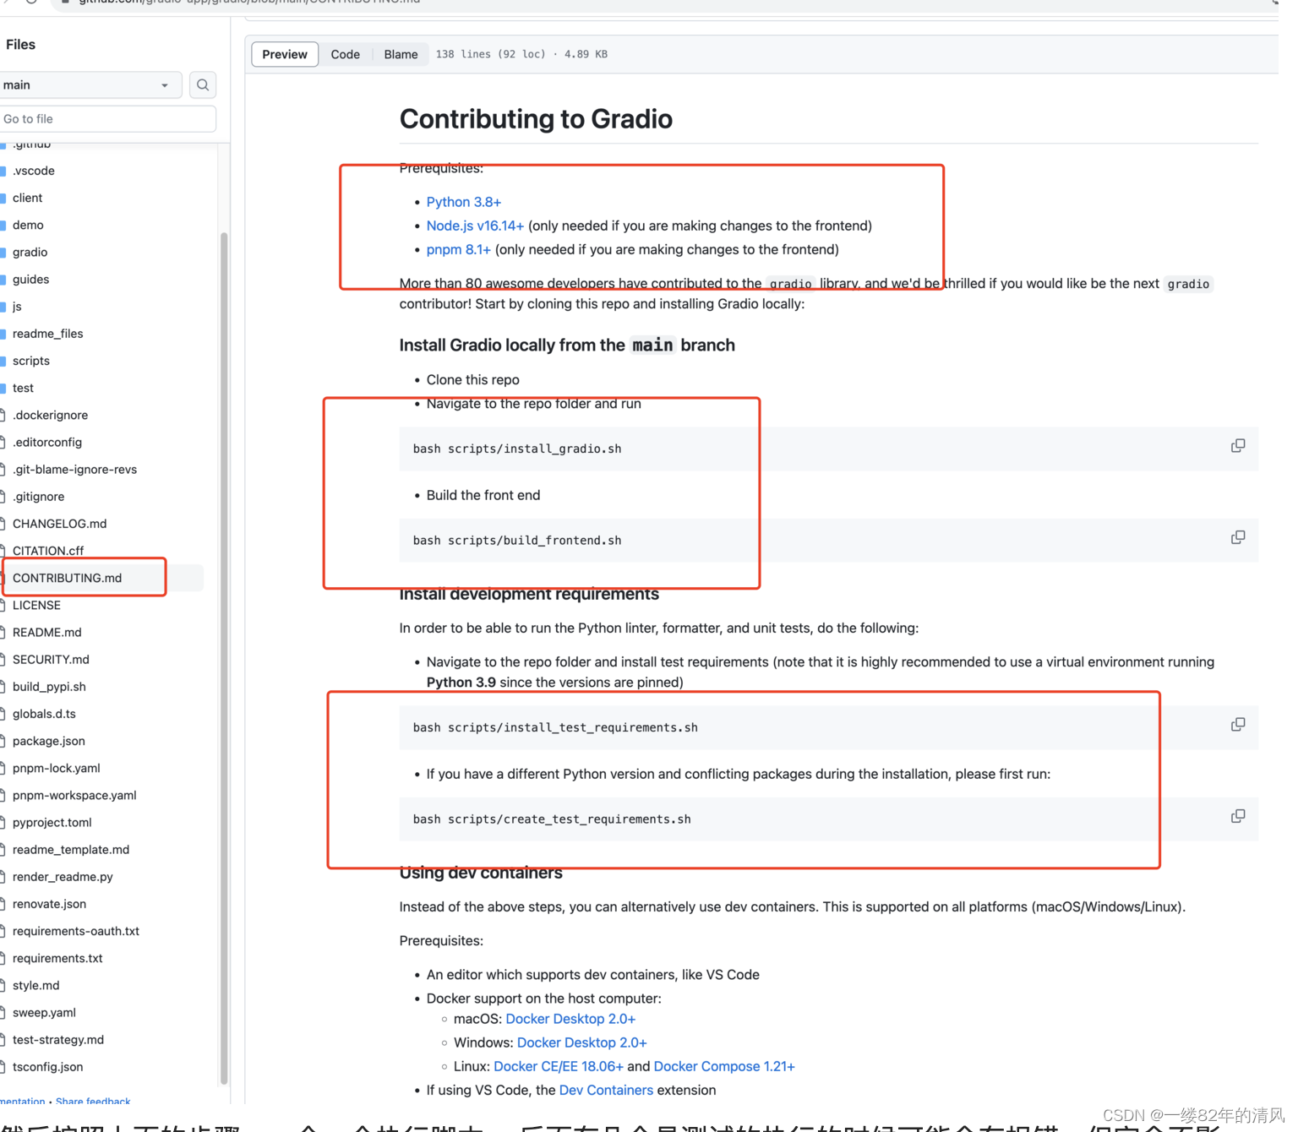The width and height of the screenshot is (1298, 1132).
Task: Click the file search magnifier icon
Action: click(x=203, y=84)
